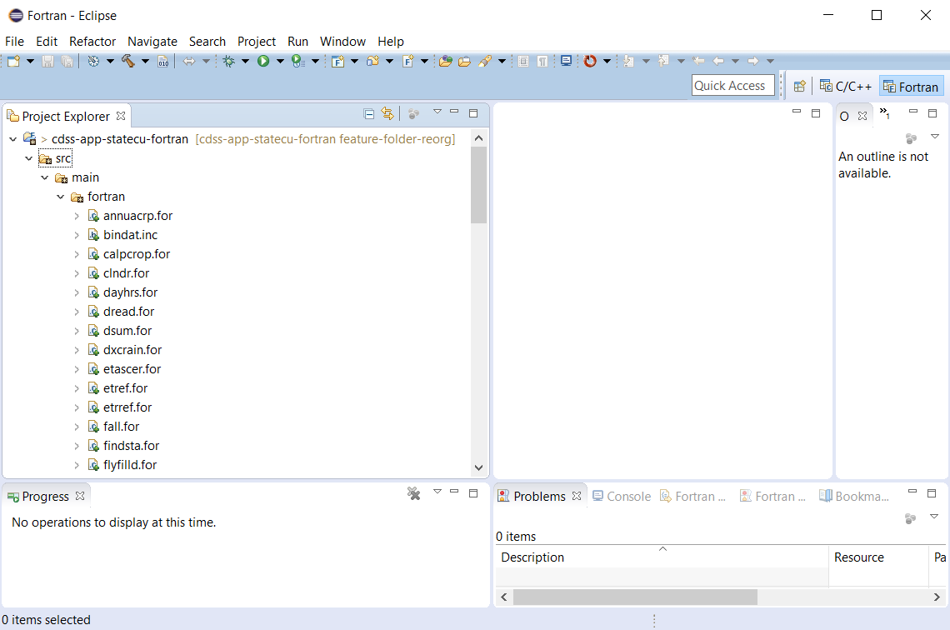950x630 pixels.
Task: Toggle Collapse All in Project Explorer
Action: 369,113
